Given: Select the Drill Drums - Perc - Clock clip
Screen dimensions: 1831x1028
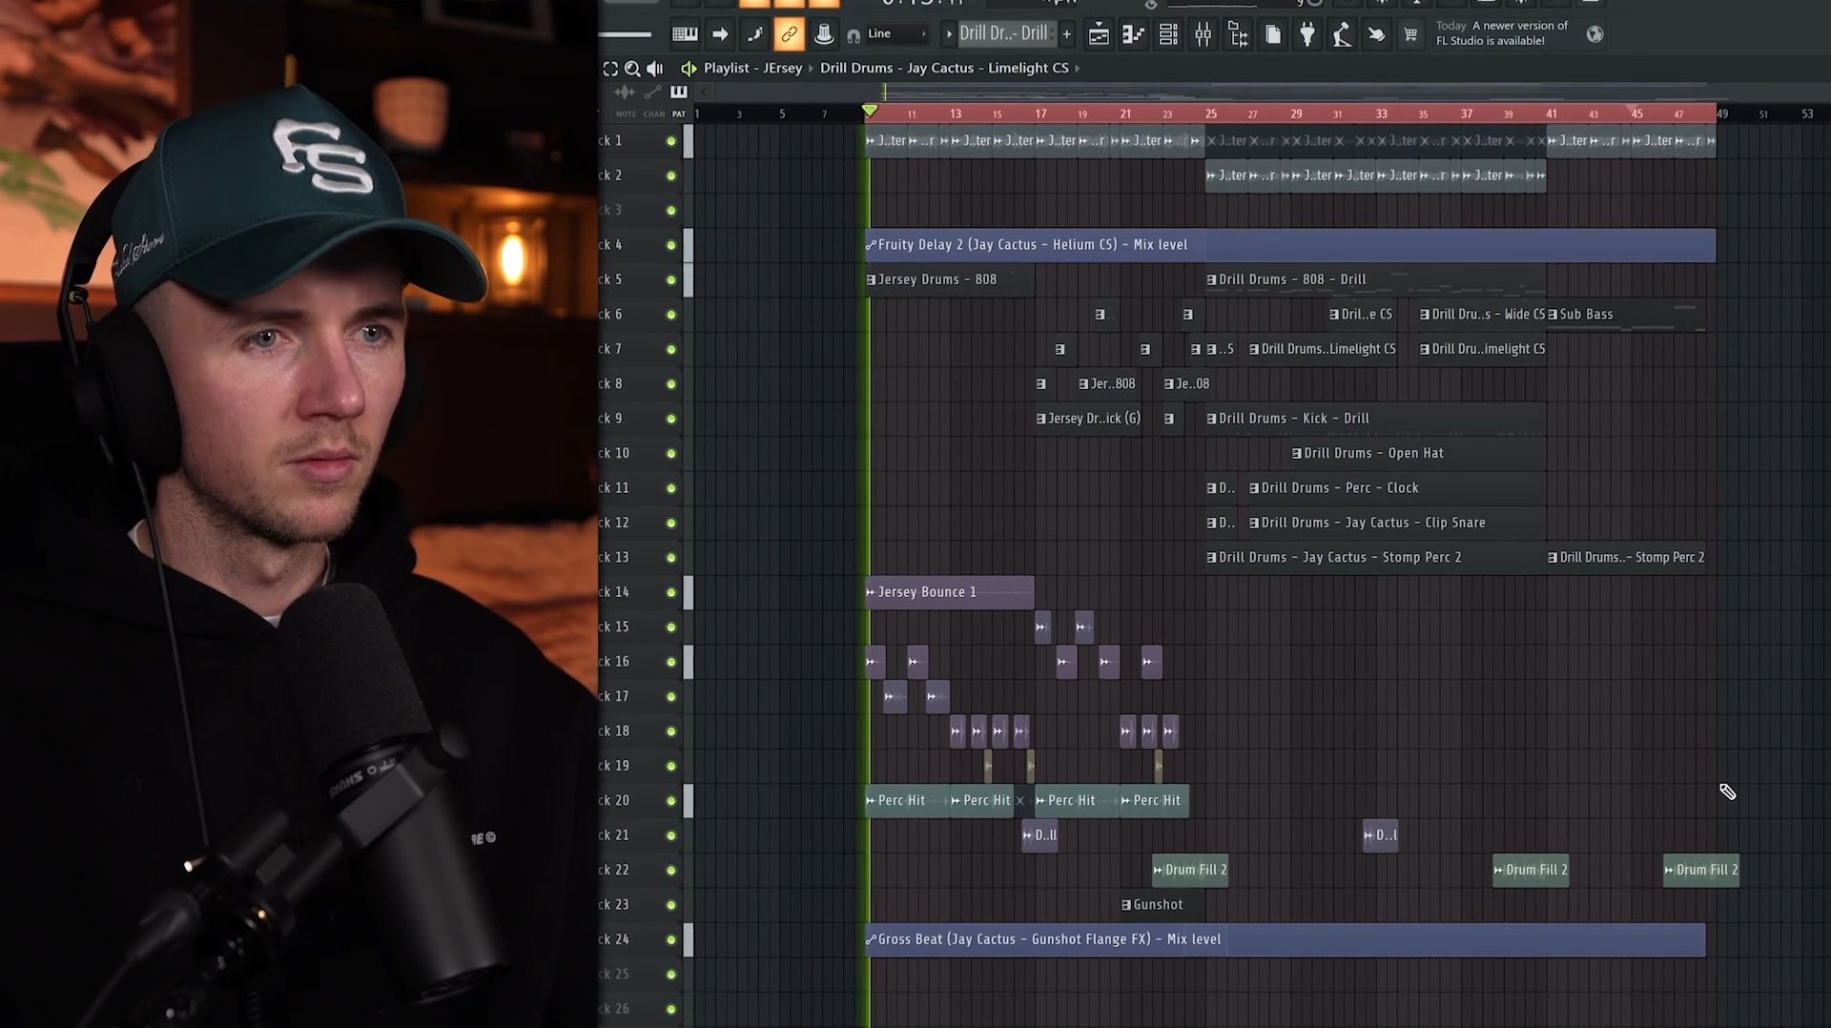Looking at the screenshot, I should [1397, 488].
